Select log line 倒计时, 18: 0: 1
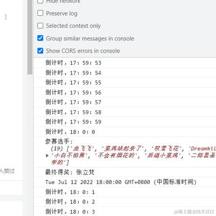 coord(70,192)
